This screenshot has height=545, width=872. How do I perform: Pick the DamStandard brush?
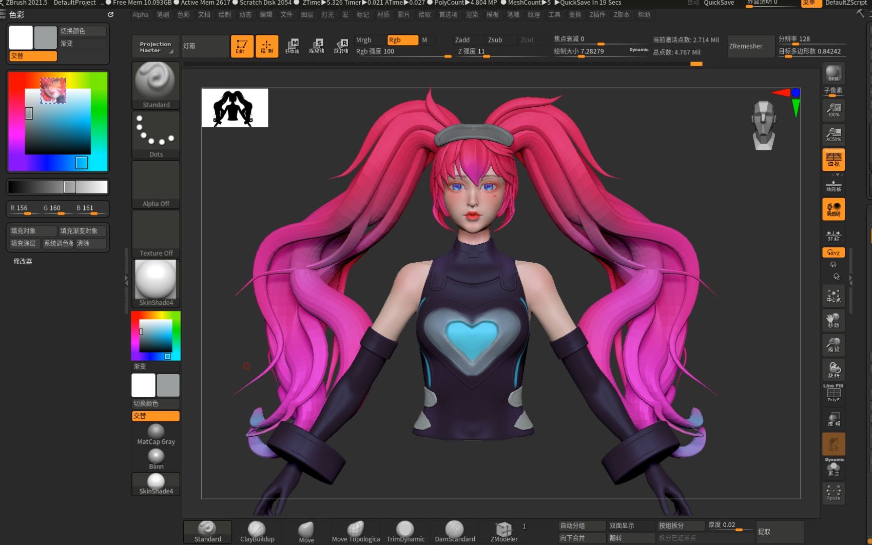click(455, 532)
